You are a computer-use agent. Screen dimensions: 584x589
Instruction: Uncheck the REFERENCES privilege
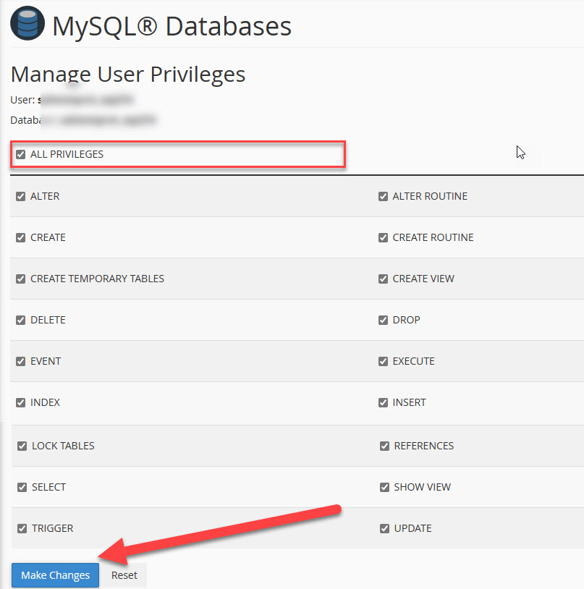click(x=384, y=446)
